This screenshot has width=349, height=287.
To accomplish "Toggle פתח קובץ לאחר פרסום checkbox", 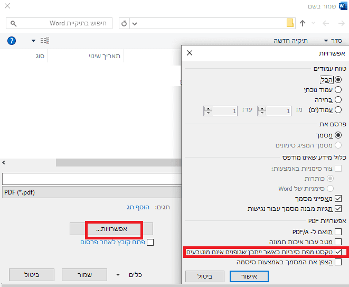I will [x=150, y=242].
